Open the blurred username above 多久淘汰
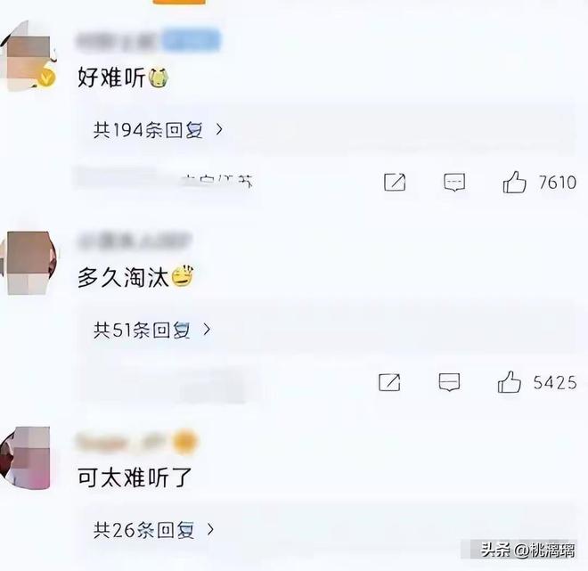The width and height of the screenshot is (588, 571). point(134,241)
